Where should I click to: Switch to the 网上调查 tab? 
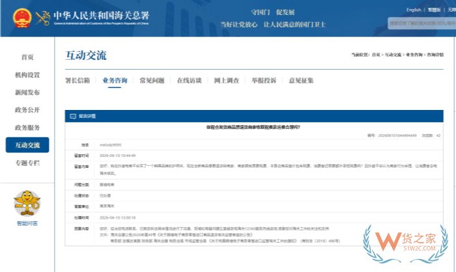tap(226, 81)
